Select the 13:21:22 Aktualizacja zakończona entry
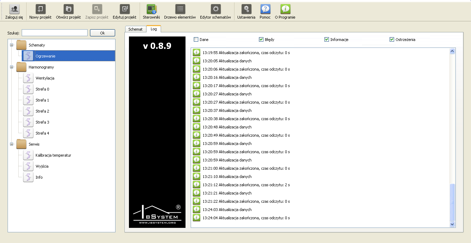 coord(246,201)
